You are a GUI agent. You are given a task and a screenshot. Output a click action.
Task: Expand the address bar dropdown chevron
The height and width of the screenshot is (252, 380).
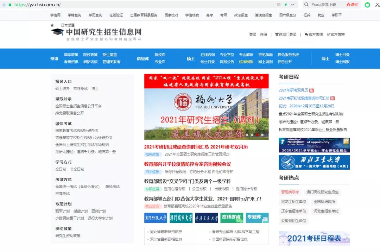pyautogui.click(x=293, y=5)
